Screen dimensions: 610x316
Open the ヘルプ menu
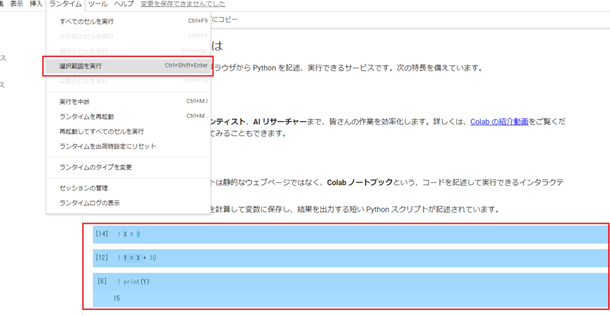(124, 4)
